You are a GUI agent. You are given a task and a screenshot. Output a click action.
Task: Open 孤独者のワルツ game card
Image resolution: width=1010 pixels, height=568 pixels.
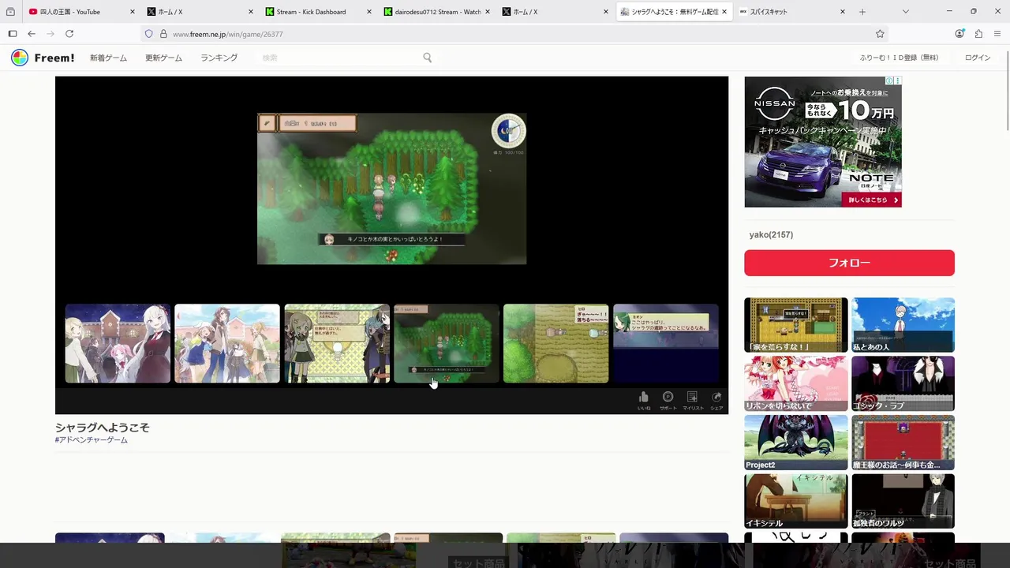tap(903, 501)
